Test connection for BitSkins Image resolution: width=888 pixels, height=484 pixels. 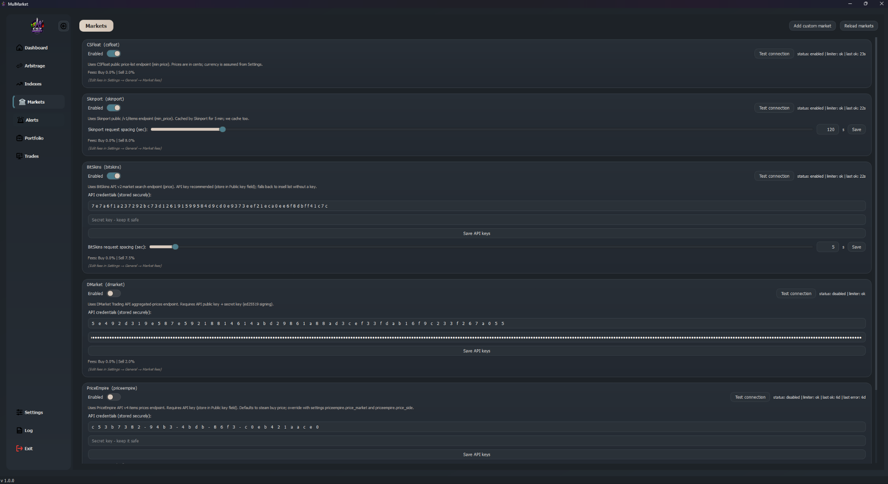click(774, 176)
